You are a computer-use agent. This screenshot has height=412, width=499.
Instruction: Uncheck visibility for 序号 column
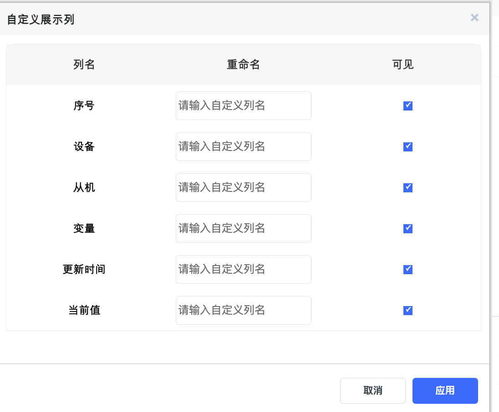point(407,106)
